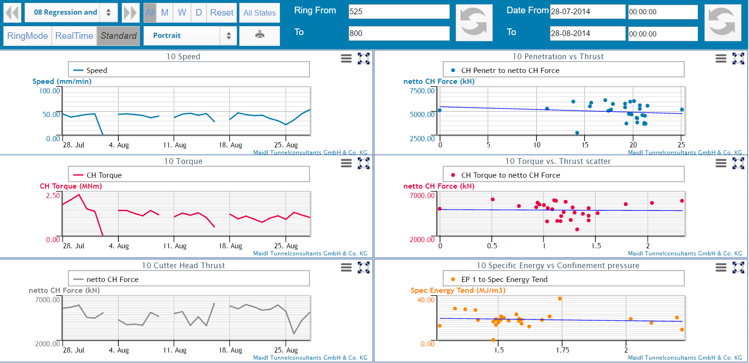Open the 10 Speed chart hamburger menu
The height and width of the screenshot is (363, 749).
[346, 58]
